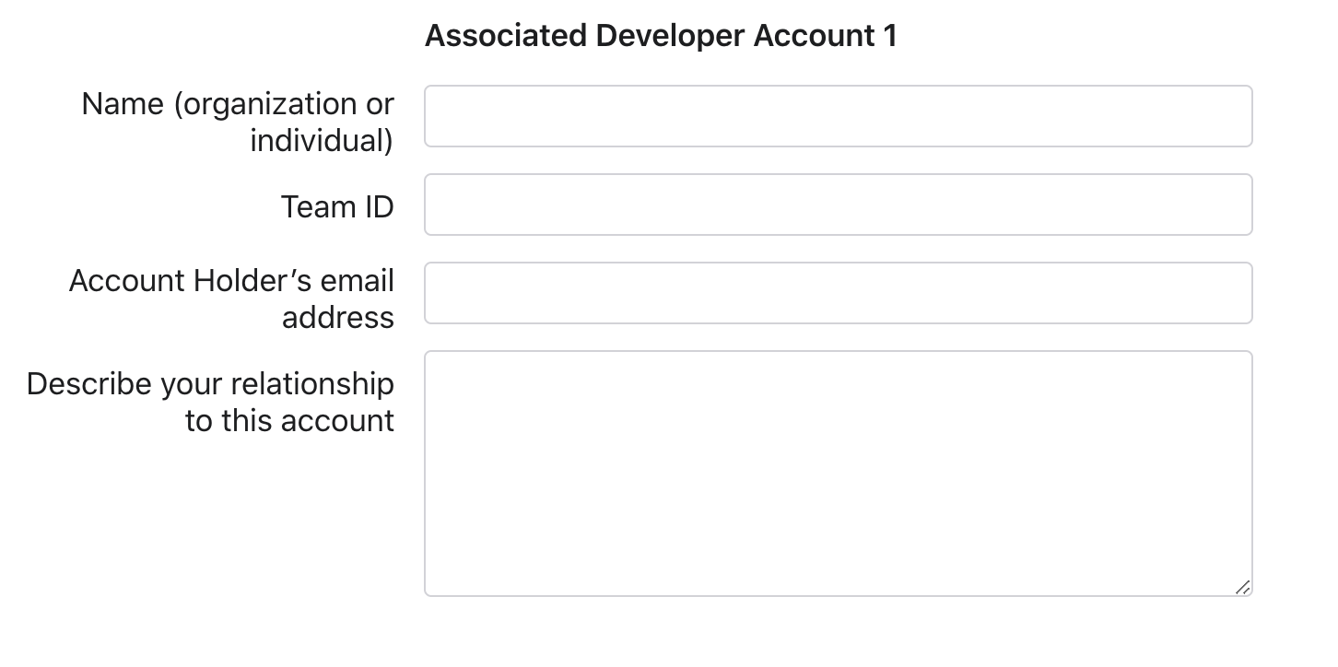
Task: Focus the Team ID input box
Action: click(x=839, y=205)
